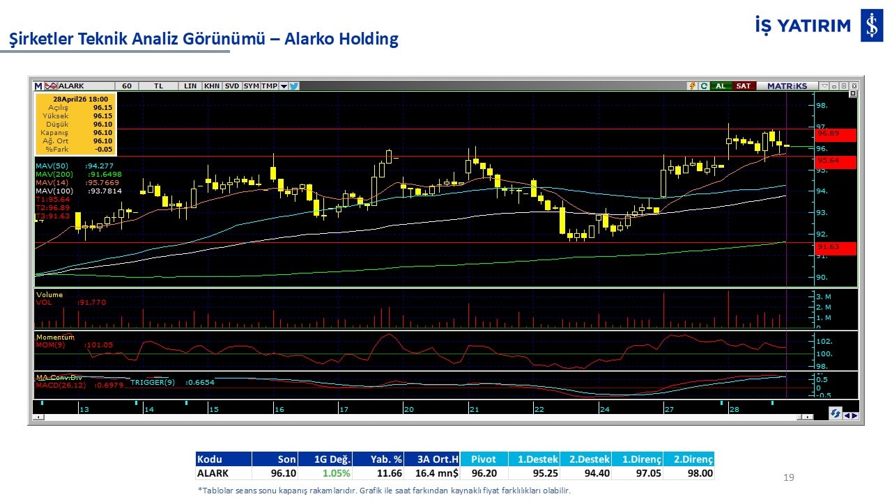Toggle the KHN chart option

tap(212, 86)
